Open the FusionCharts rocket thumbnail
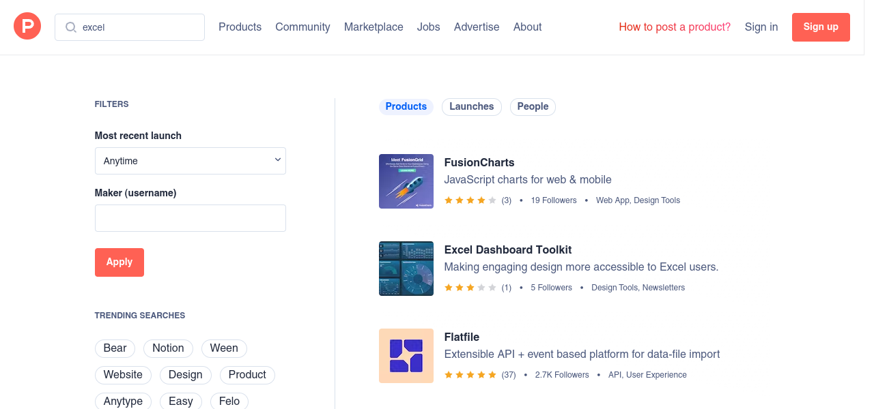874x409 pixels. (x=406, y=181)
